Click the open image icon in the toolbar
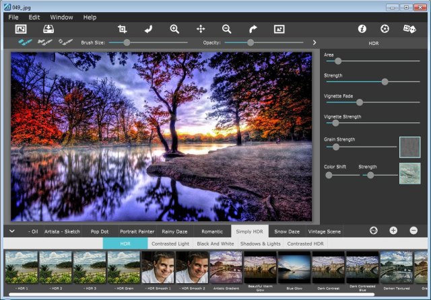 [x=21, y=29]
